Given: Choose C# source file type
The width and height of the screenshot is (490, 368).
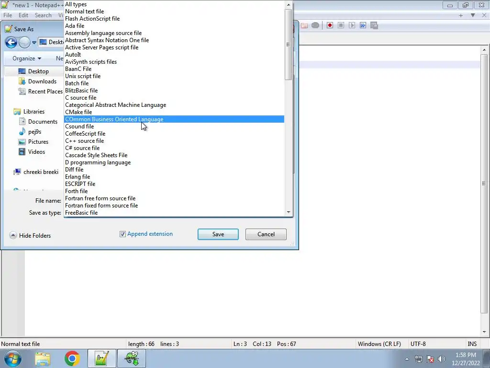Looking at the screenshot, I should click(x=174, y=149).
